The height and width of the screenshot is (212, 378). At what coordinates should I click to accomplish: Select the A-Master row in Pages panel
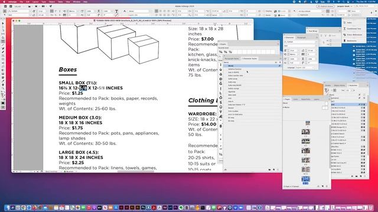coord(305,107)
